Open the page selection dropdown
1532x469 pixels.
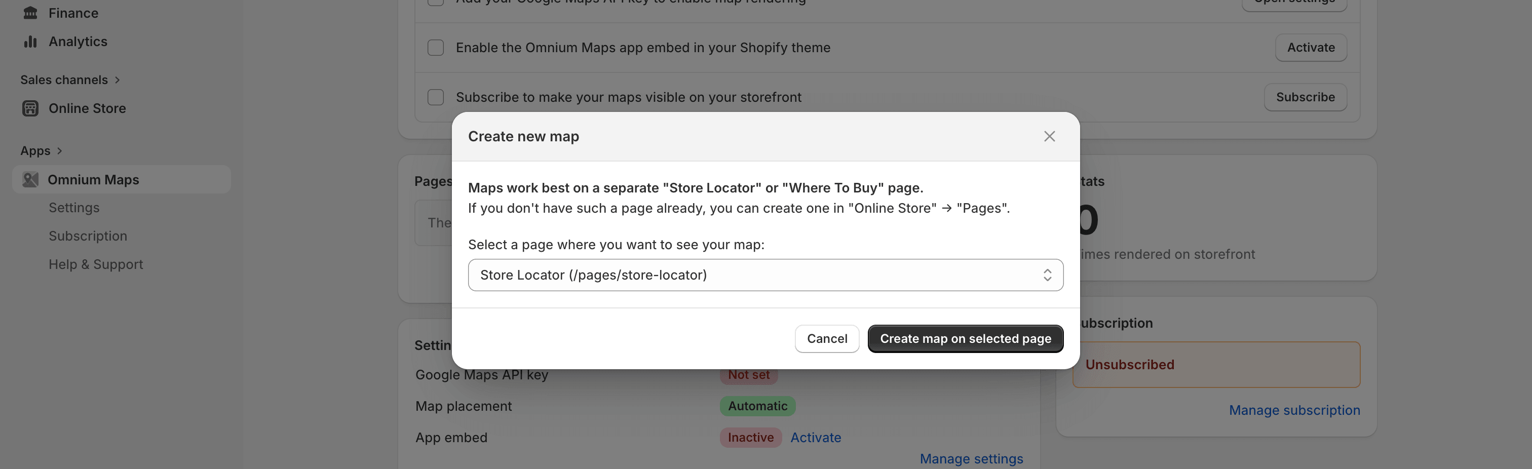[765, 275]
